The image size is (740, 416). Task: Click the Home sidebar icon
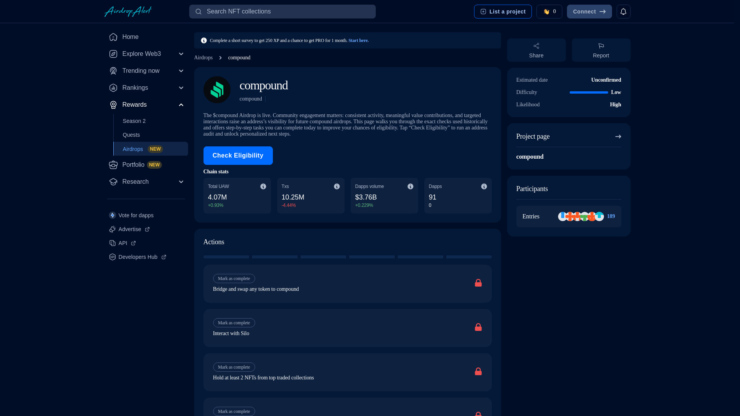click(x=113, y=37)
